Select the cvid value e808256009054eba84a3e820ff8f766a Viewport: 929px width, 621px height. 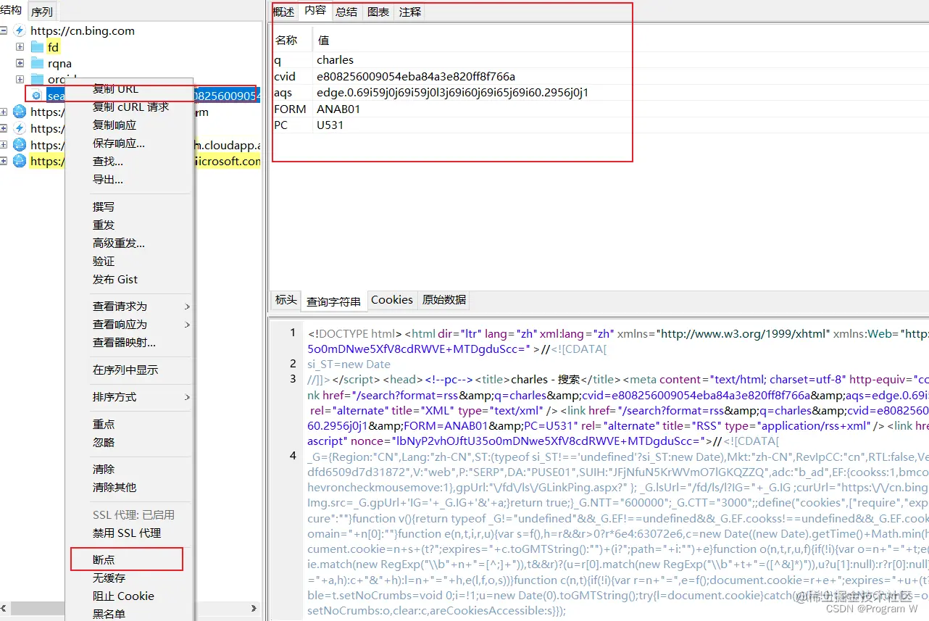416,76
